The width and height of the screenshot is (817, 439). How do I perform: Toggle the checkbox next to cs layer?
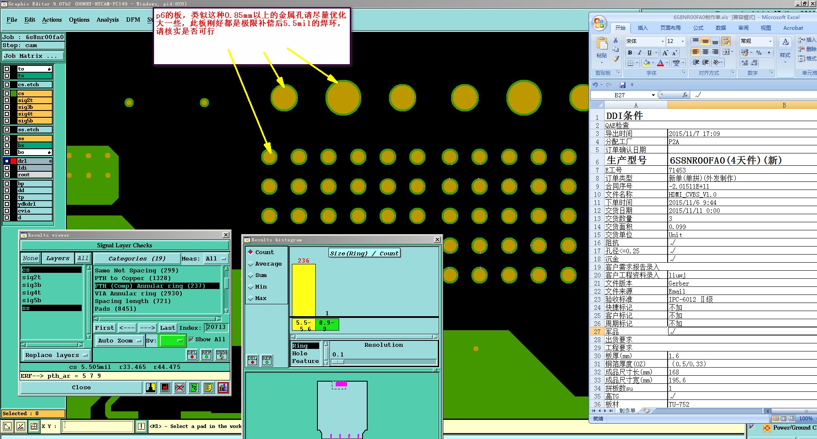point(7,93)
